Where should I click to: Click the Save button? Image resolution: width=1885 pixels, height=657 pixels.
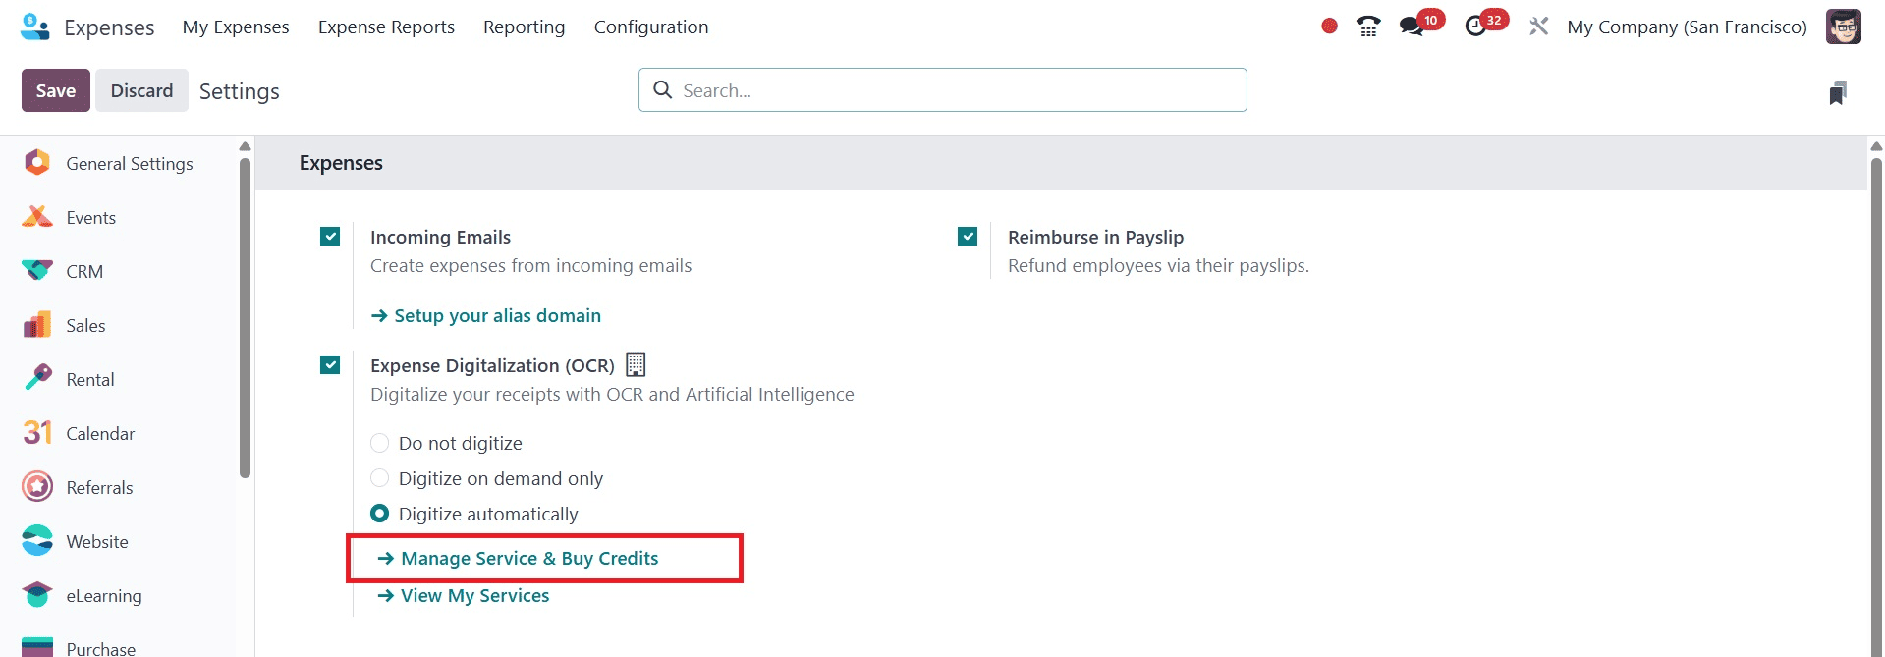[x=55, y=89]
